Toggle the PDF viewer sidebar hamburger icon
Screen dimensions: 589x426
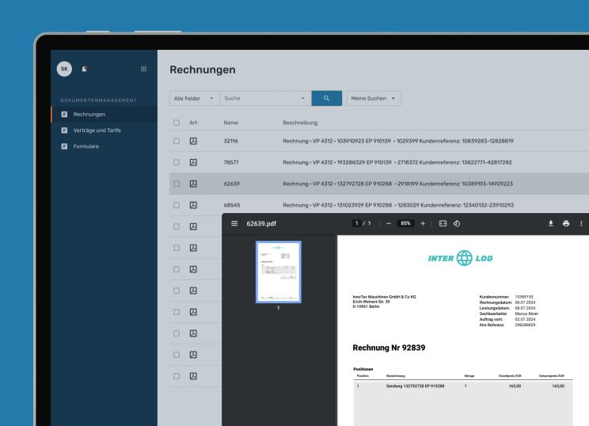coord(234,223)
